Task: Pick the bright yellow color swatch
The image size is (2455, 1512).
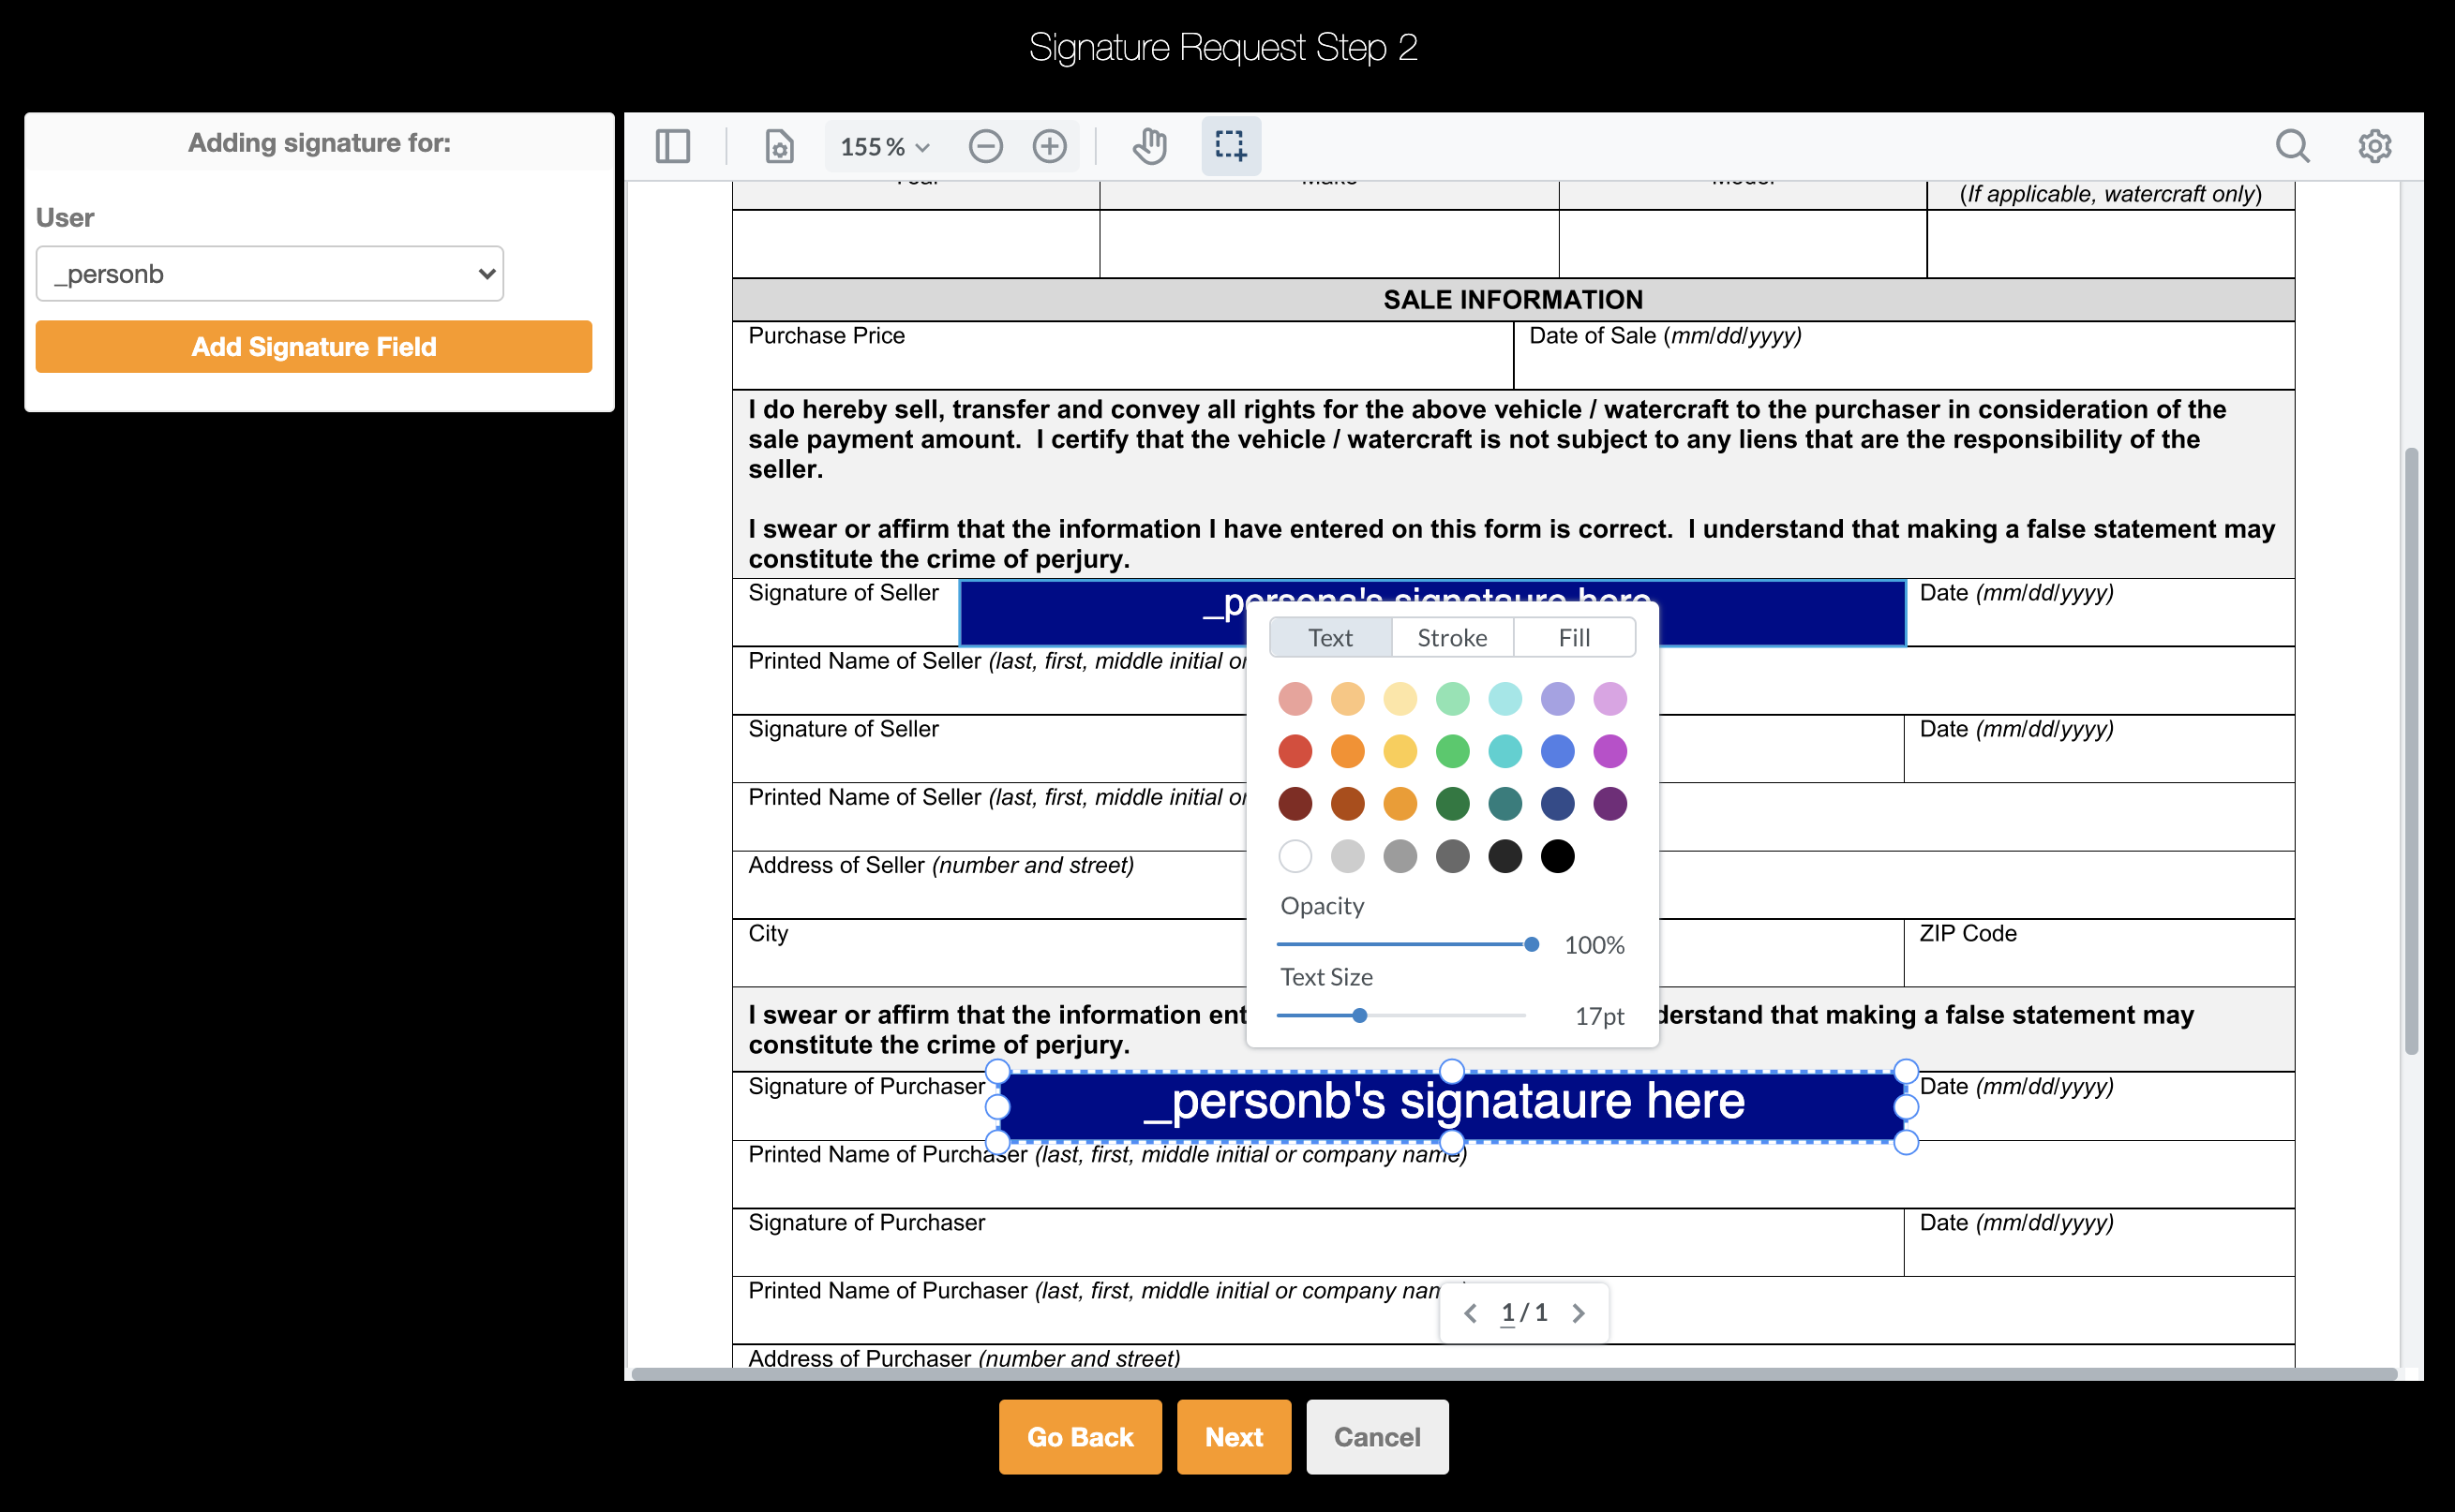Action: pos(1400,751)
